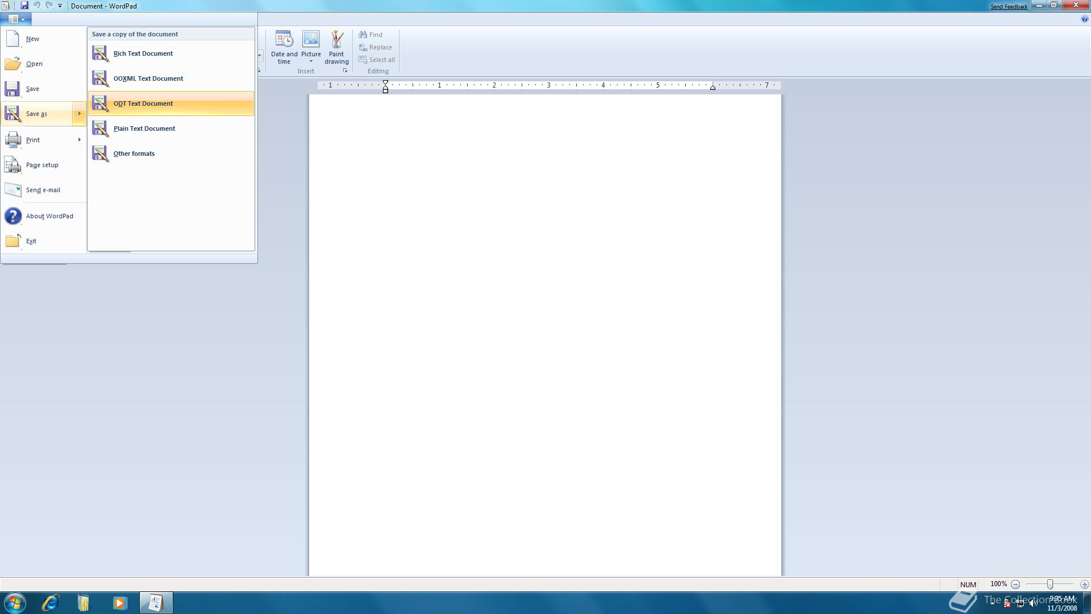Click the zoom slider handle
1091x614 pixels.
click(1050, 584)
